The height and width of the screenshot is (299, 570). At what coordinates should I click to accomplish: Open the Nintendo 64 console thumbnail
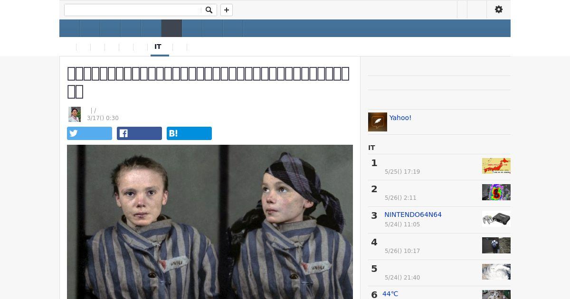tap(496, 219)
